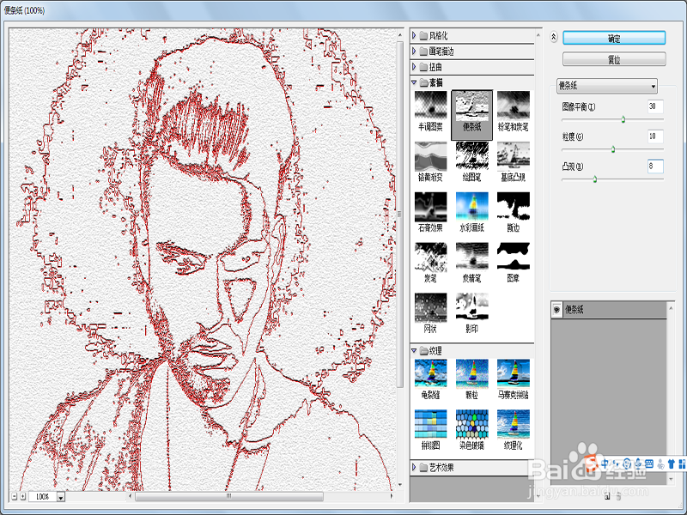
Task: Open the 便条纸 filter dropdown list
Action: click(x=607, y=86)
